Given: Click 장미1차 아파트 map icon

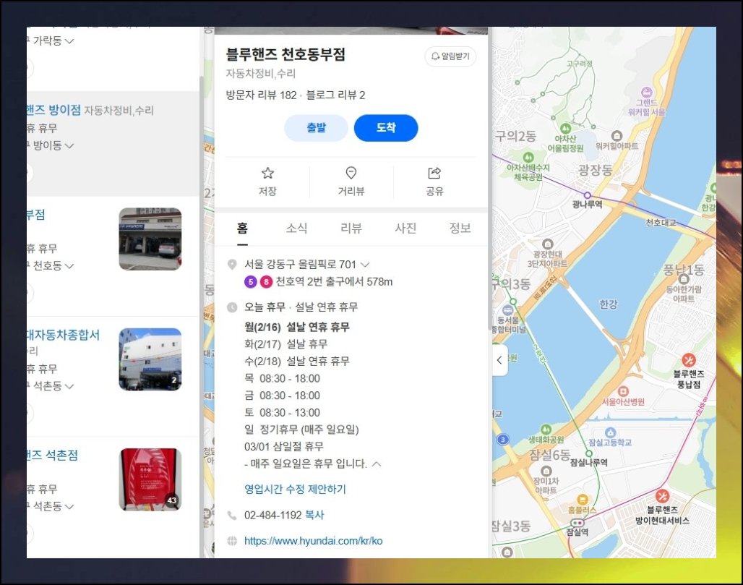Looking at the screenshot, I should pos(546,471).
